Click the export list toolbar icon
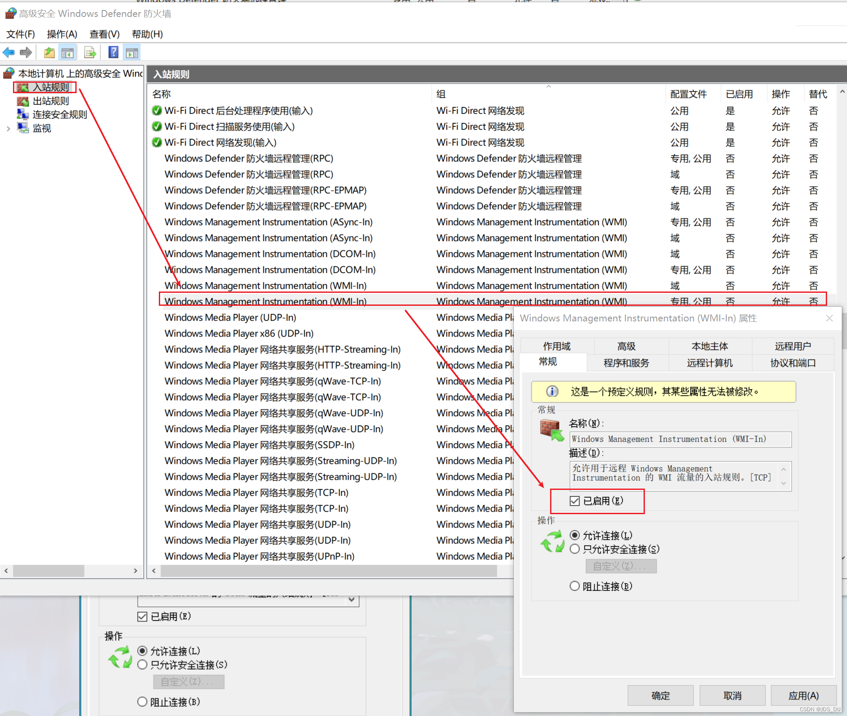The image size is (847, 716). 90,52
